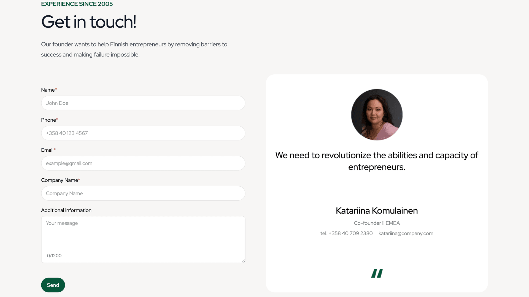The width and height of the screenshot is (529, 297).
Task: Click the Get in touch! heading
Action: click(x=89, y=22)
